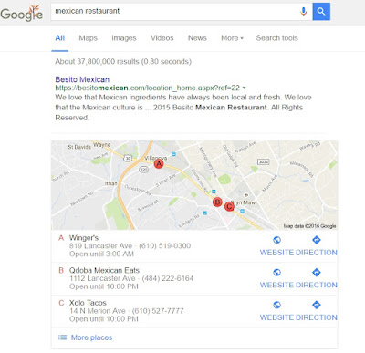This screenshot has height=353, width=365.
Task: Expand the More search category dropdown
Action: coord(232,38)
